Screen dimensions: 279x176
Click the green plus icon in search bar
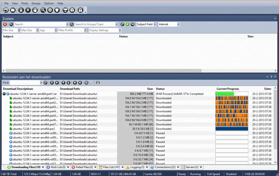[x=127, y=24]
